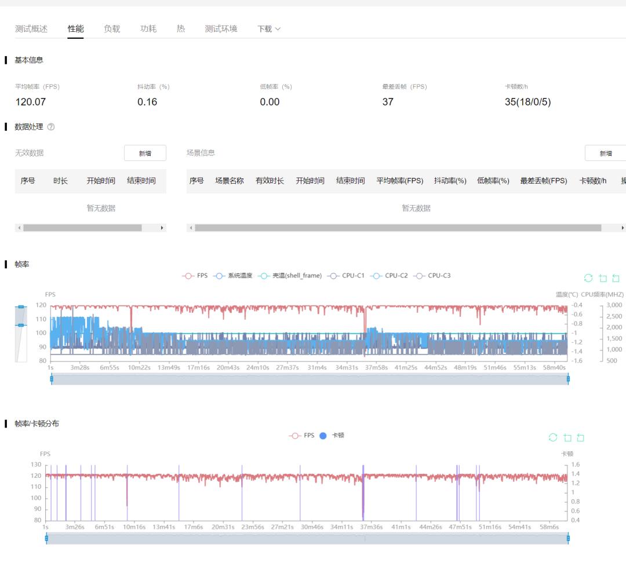626x563 pixels.
Task: Toggle the CPU-C1 legend entry
Action: click(346, 276)
